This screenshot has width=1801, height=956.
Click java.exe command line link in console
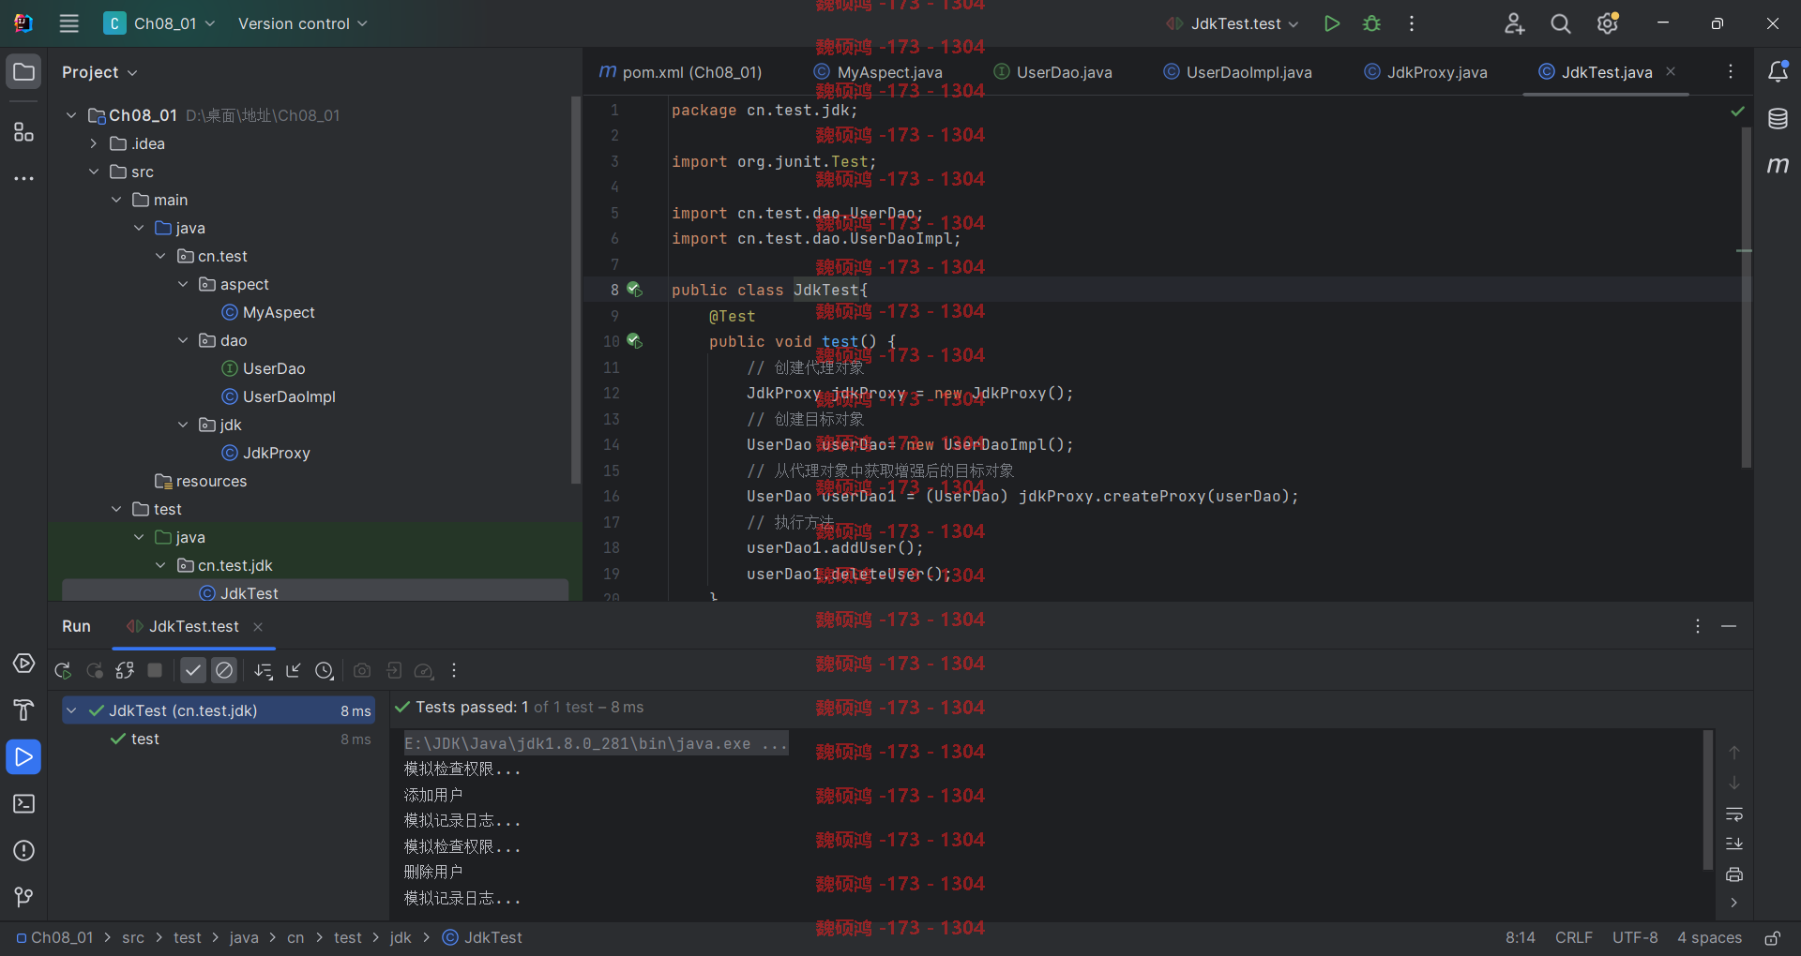[596, 743]
